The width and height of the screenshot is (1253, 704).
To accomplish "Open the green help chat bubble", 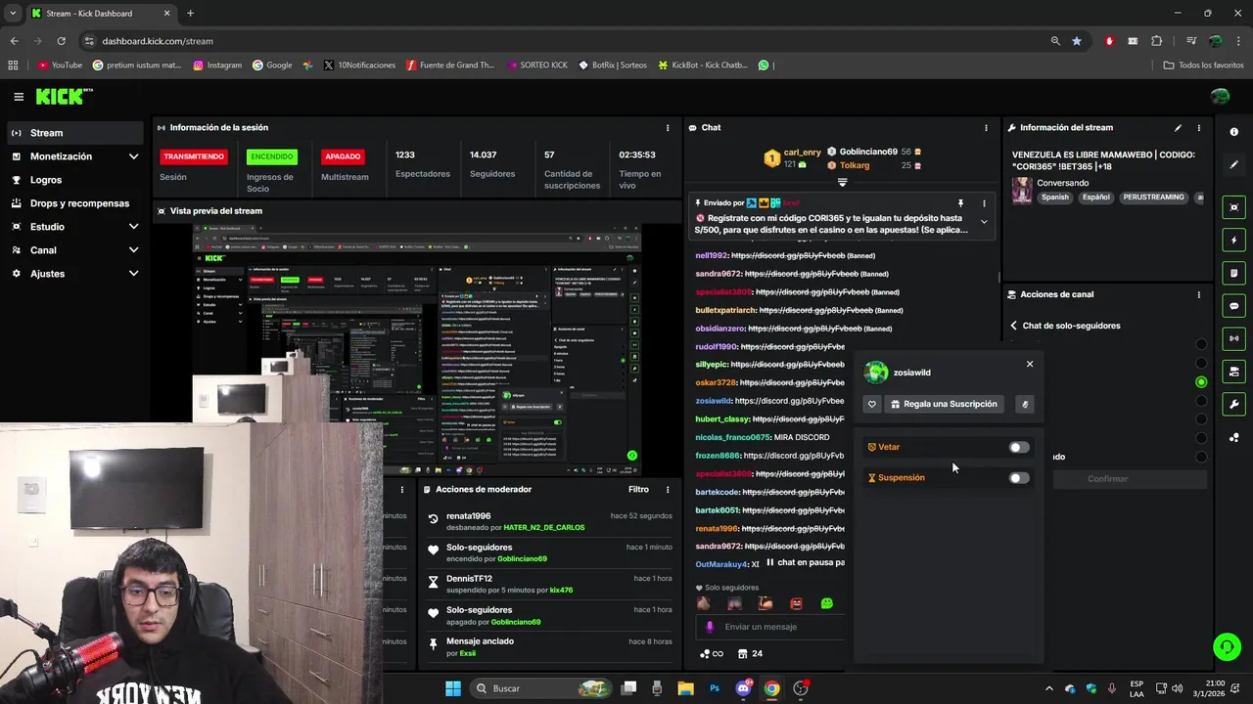I will click(1226, 646).
